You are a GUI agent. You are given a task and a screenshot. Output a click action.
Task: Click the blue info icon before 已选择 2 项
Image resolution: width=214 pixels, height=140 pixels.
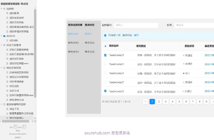click(x=105, y=35)
